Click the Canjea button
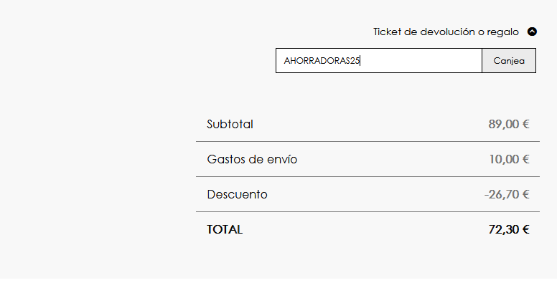Screen dimensions: 557x283 tap(509, 61)
